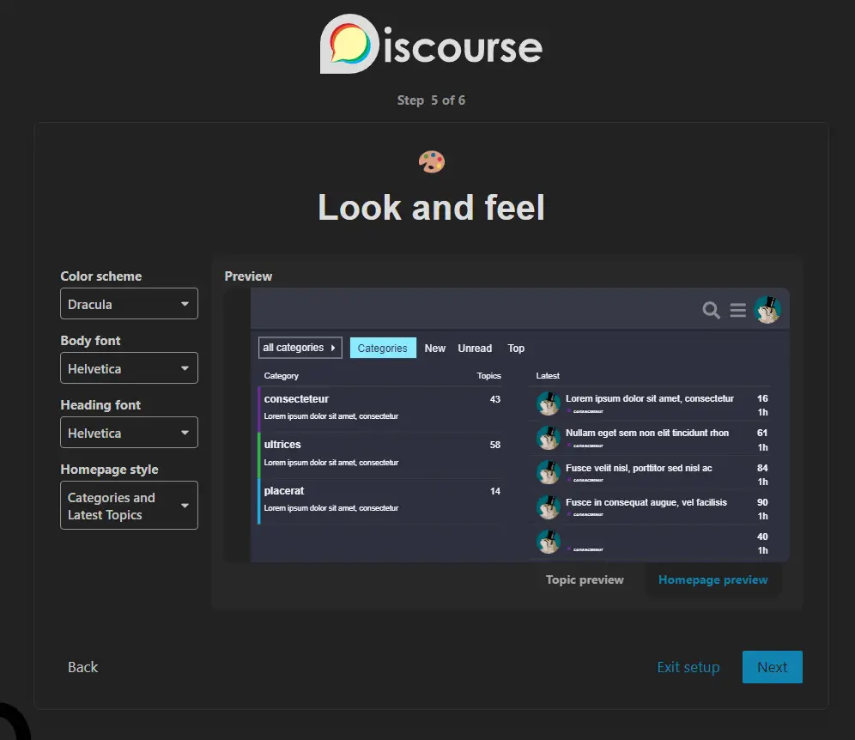The height and width of the screenshot is (740, 855).
Task: Click the user avatar in the preview header
Action: pos(767,310)
